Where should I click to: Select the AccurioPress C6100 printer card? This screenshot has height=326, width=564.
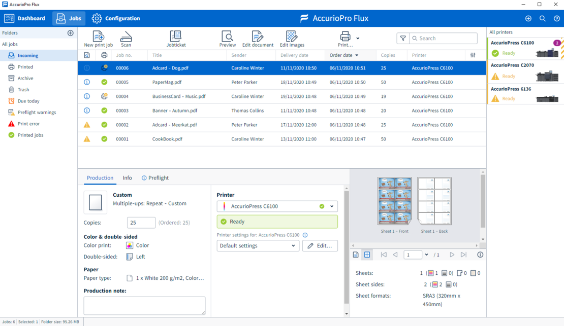tap(525, 49)
